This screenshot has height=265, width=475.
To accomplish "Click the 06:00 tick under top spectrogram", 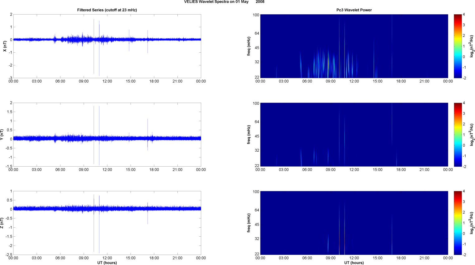I will 307,81.
